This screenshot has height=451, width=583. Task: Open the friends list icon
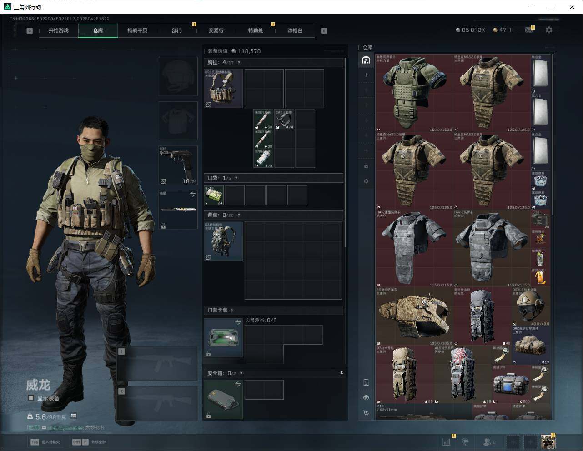click(489, 441)
